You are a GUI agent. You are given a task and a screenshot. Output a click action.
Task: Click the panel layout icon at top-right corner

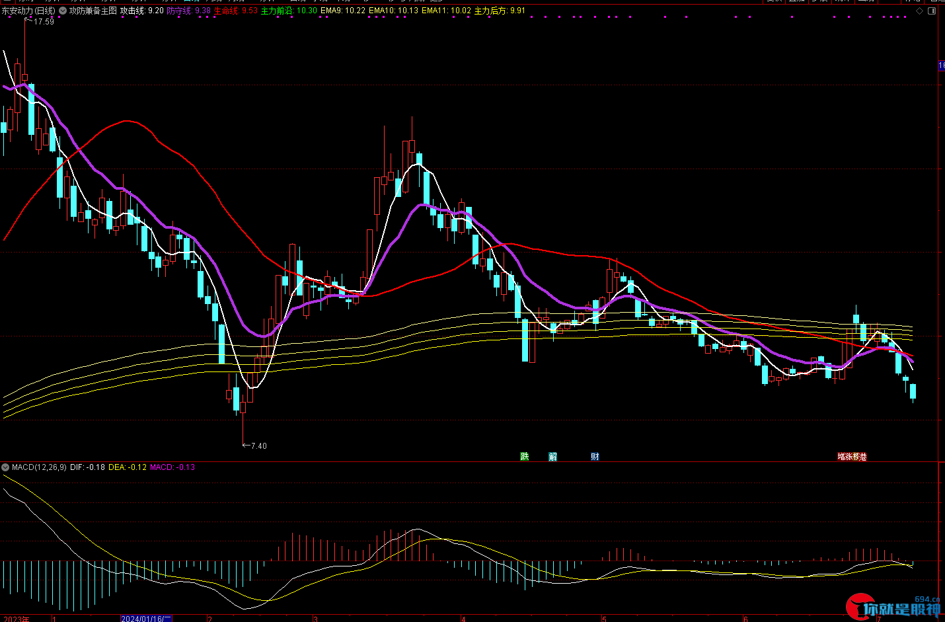click(932, 11)
